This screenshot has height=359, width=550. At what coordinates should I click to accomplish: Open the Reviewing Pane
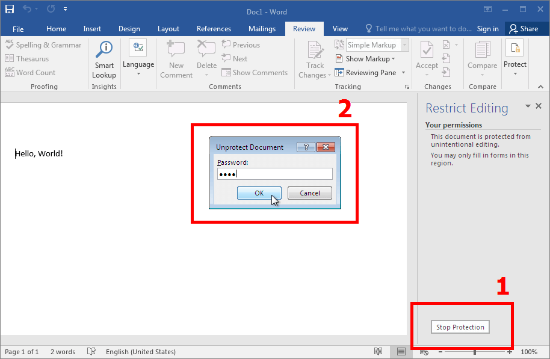[x=370, y=73]
